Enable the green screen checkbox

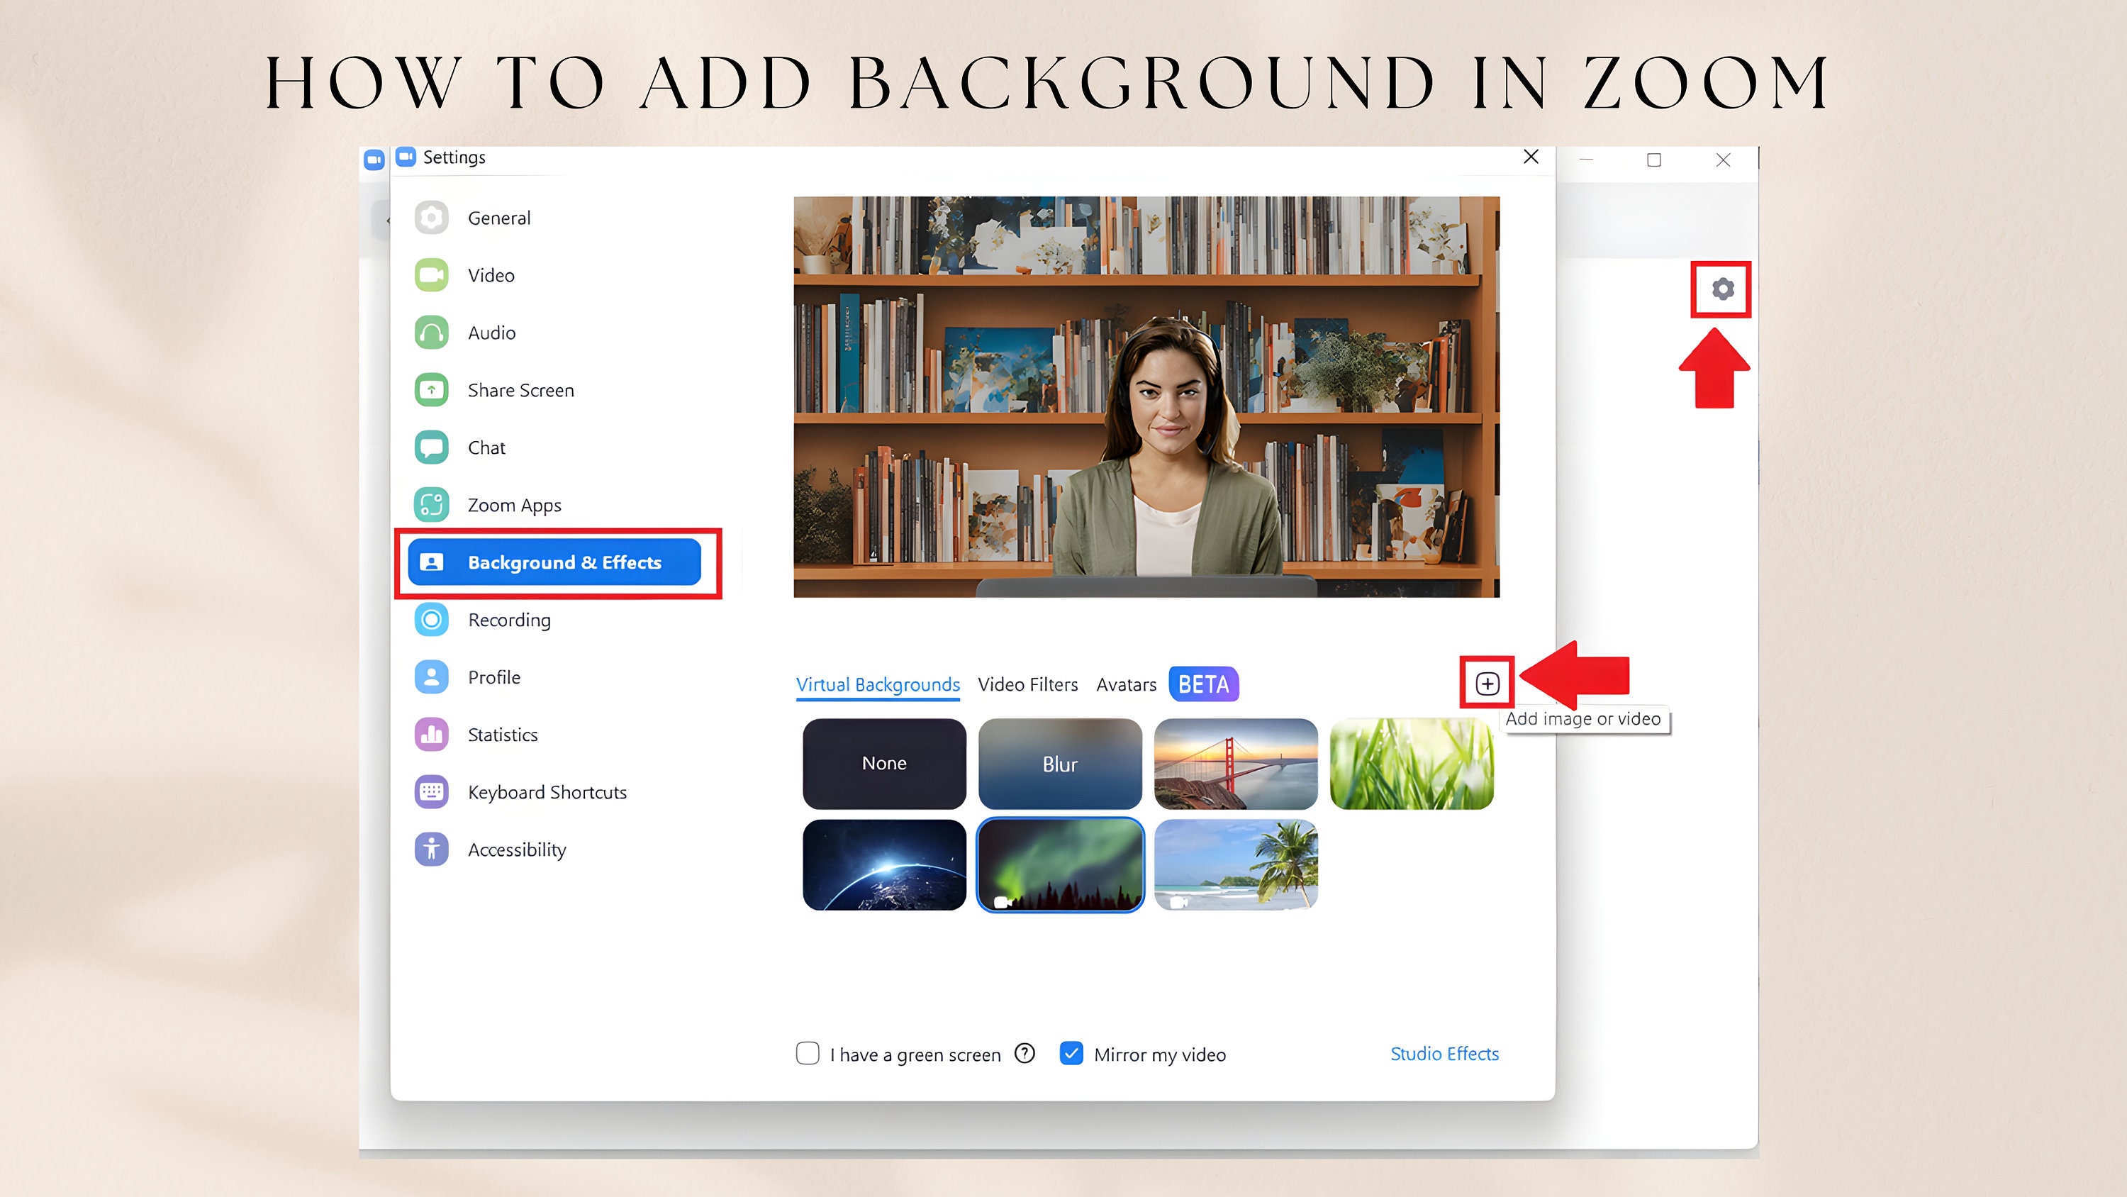pyautogui.click(x=808, y=1053)
